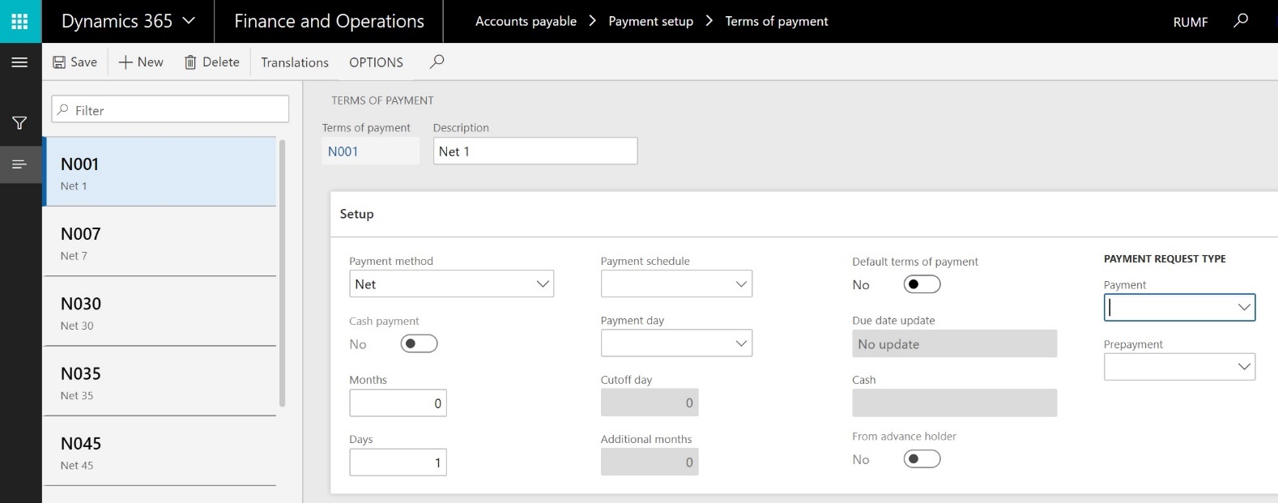This screenshot has height=503, width=1278.
Task: Open the OPTIONS menu tab
Action: click(x=376, y=62)
